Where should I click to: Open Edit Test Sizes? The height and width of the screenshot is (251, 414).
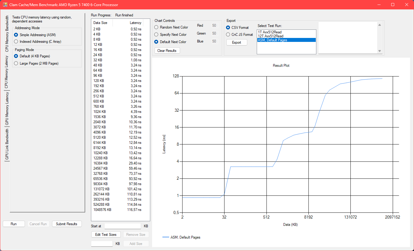pyautogui.click(x=106, y=235)
